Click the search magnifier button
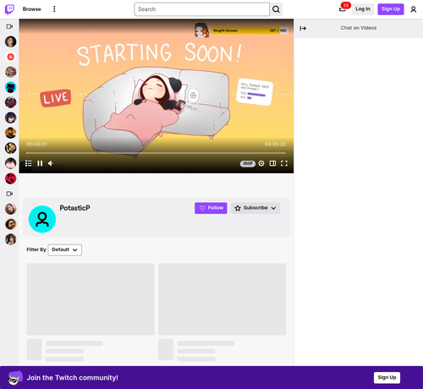Viewport: 423px width, 389px height. (x=276, y=9)
